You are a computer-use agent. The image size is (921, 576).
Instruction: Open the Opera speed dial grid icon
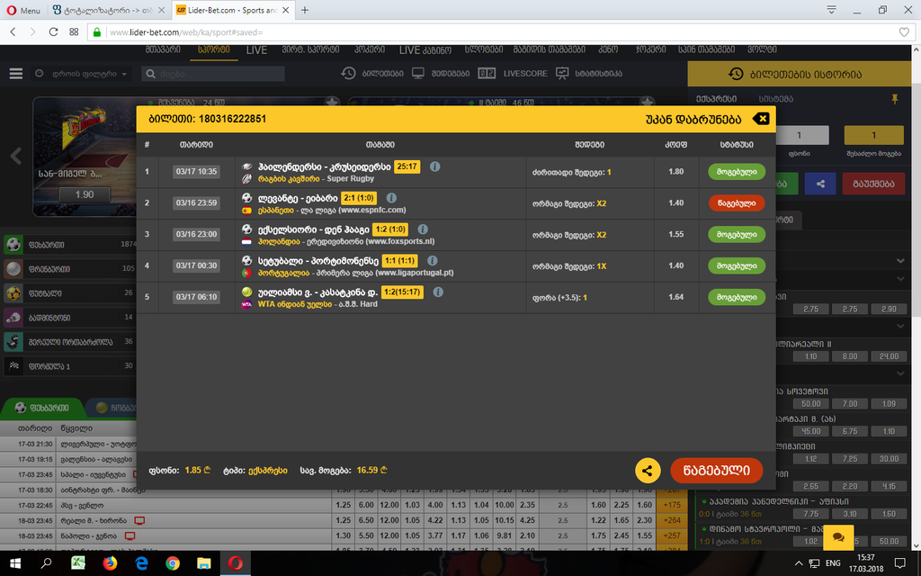(x=74, y=31)
